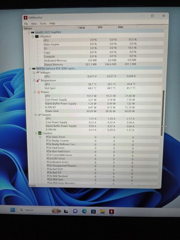Collapse the Voltages group

pyautogui.click(x=34, y=73)
